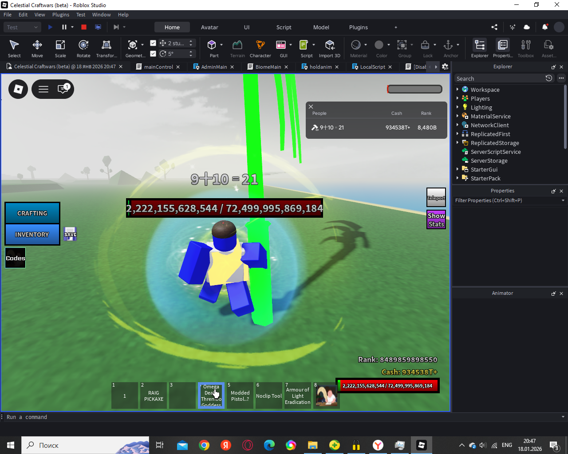Switch to the Model ribbon tab
This screenshot has height=454, width=568.
pos(321,27)
